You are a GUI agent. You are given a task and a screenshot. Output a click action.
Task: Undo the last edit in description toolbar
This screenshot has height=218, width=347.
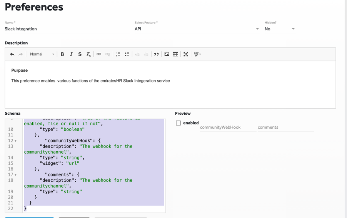click(x=12, y=54)
